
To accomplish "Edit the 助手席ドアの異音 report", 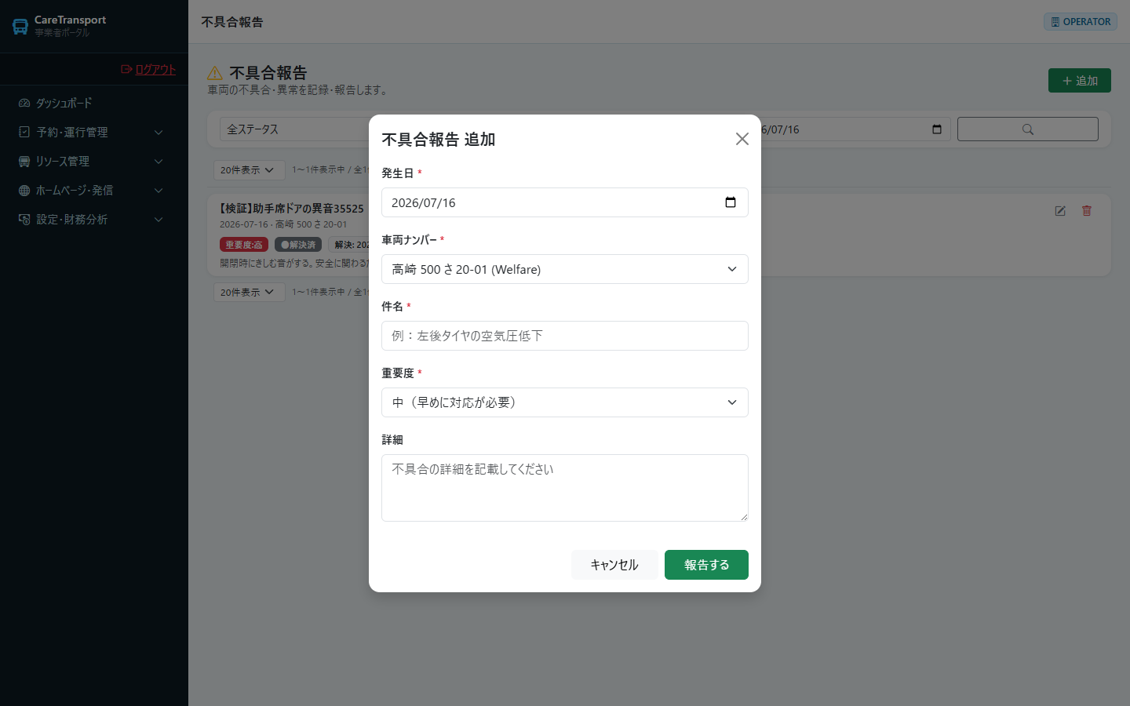I will pyautogui.click(x=1060, y=211).
